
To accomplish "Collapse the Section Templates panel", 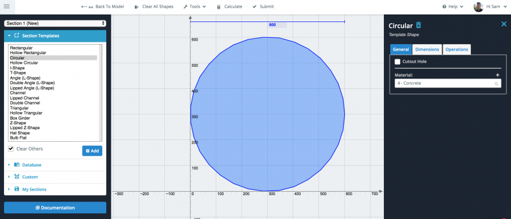I will point(55,36).
